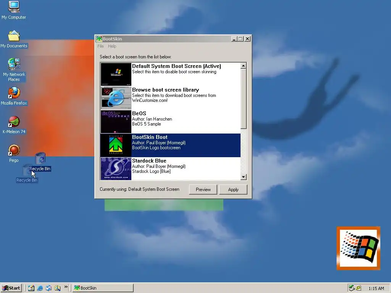Click the 'Currently using: Default System Boot Screen' text

pos(139,189)
